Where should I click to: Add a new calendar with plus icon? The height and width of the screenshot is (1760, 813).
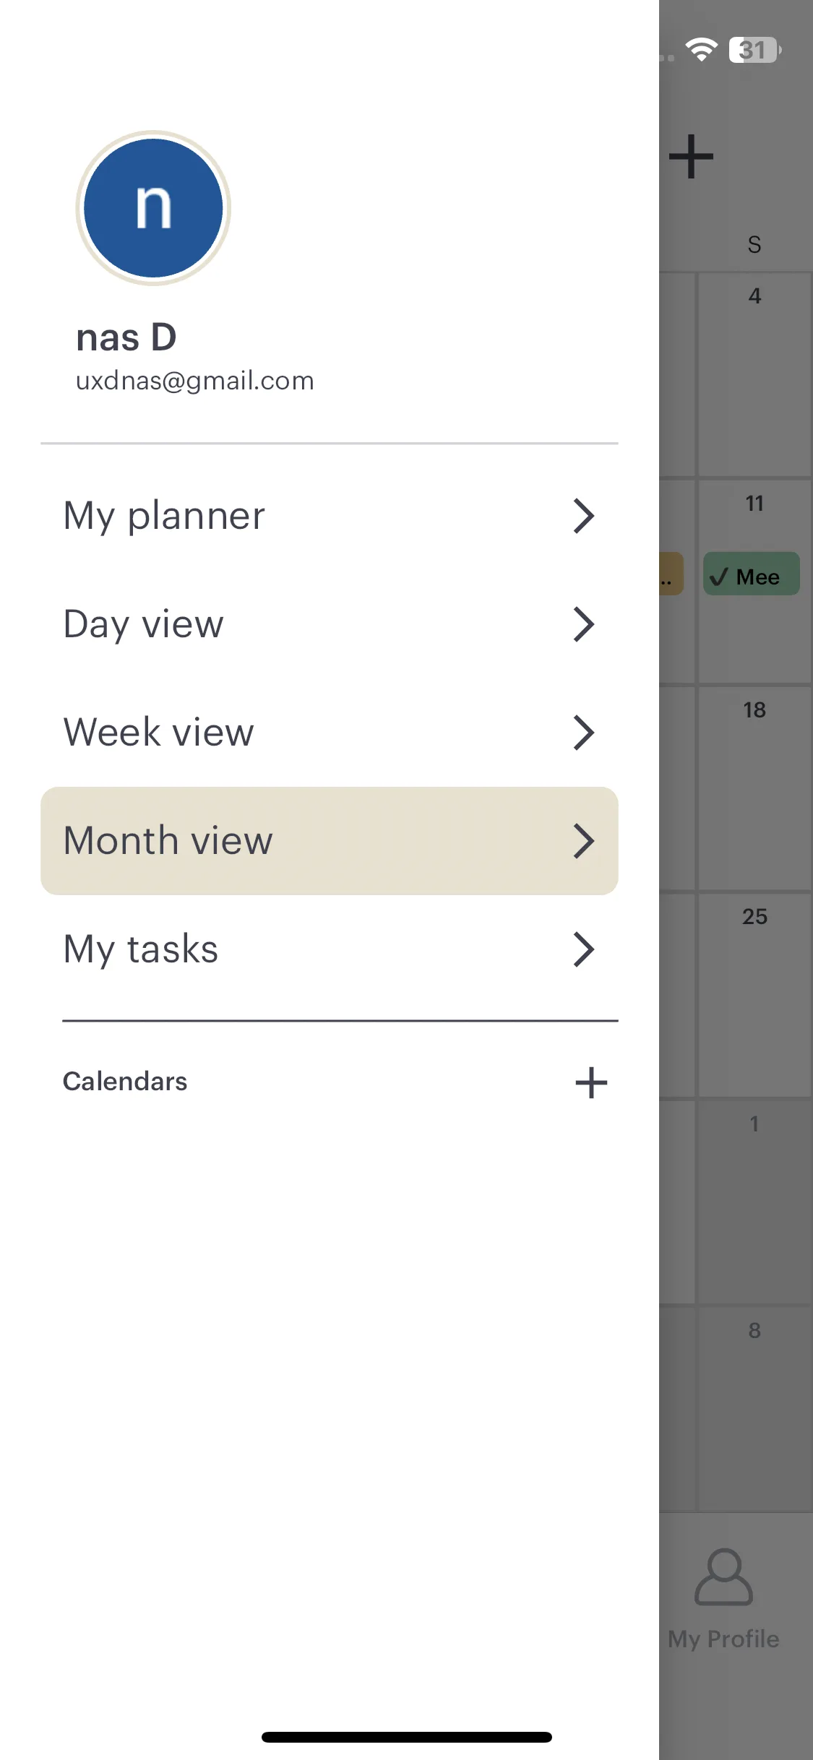[591, 1082]
